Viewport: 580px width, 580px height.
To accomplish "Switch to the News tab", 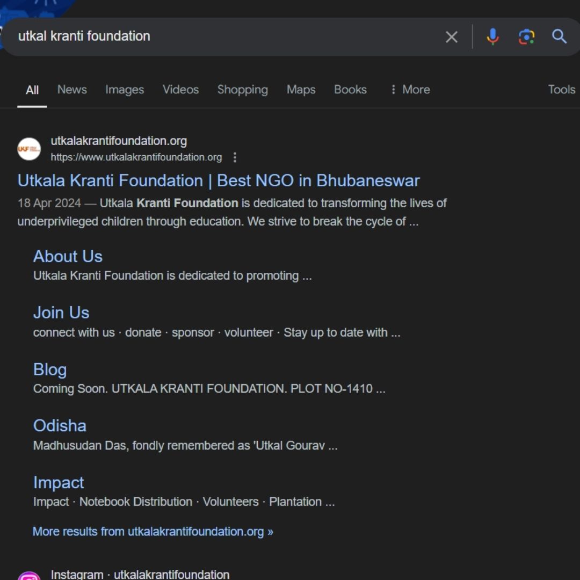I will pyautogui.click(x=72, y=90).
